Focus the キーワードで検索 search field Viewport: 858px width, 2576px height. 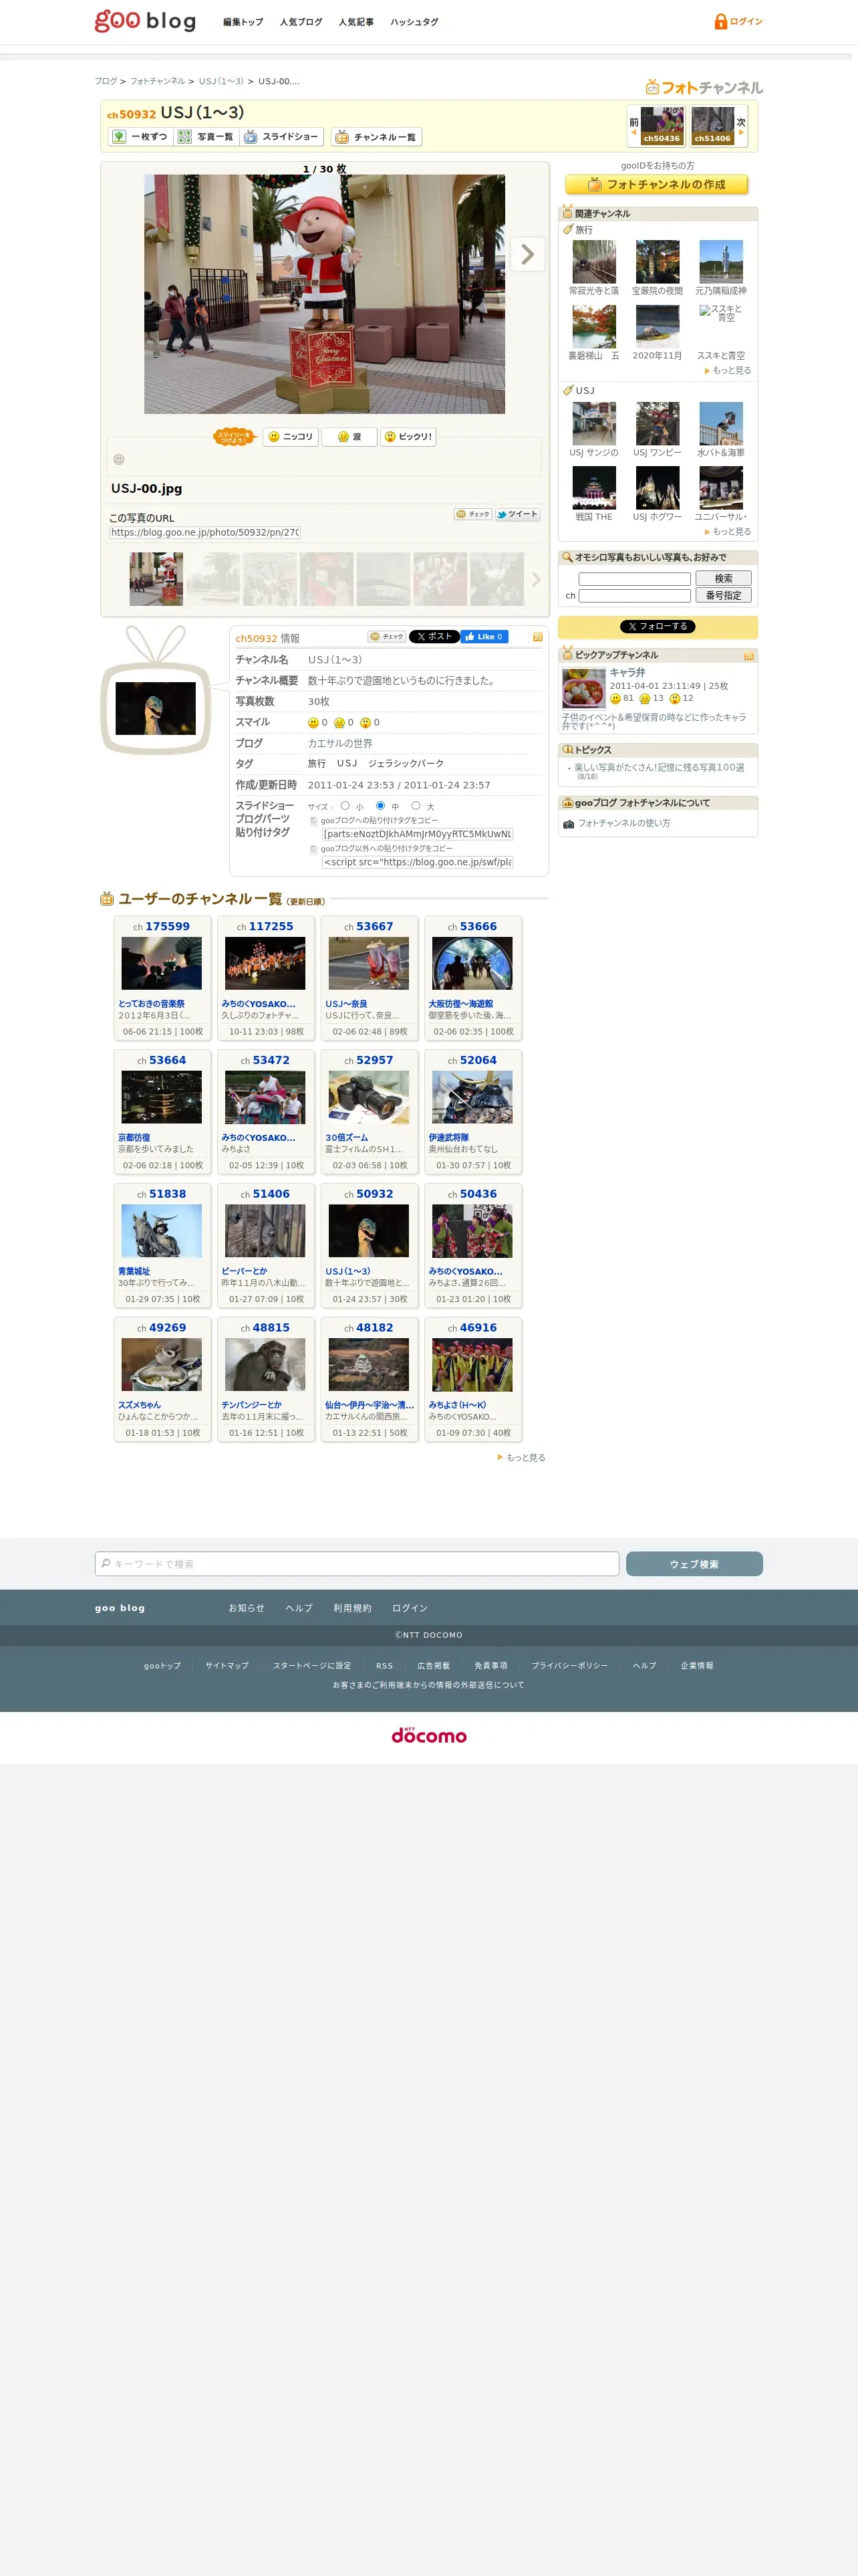click(x=357, y=1564)
